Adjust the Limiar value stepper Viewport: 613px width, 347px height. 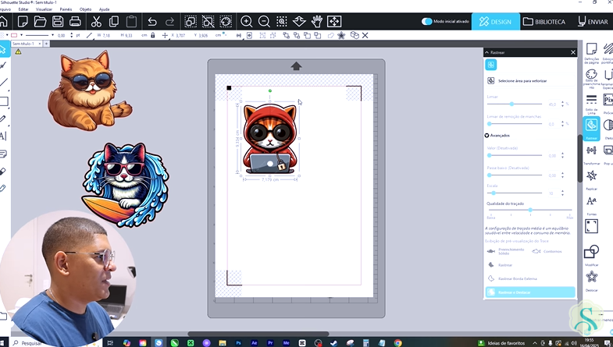(x=562, y=104)
